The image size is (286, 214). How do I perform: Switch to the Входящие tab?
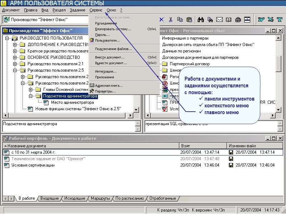pos(49,198)
